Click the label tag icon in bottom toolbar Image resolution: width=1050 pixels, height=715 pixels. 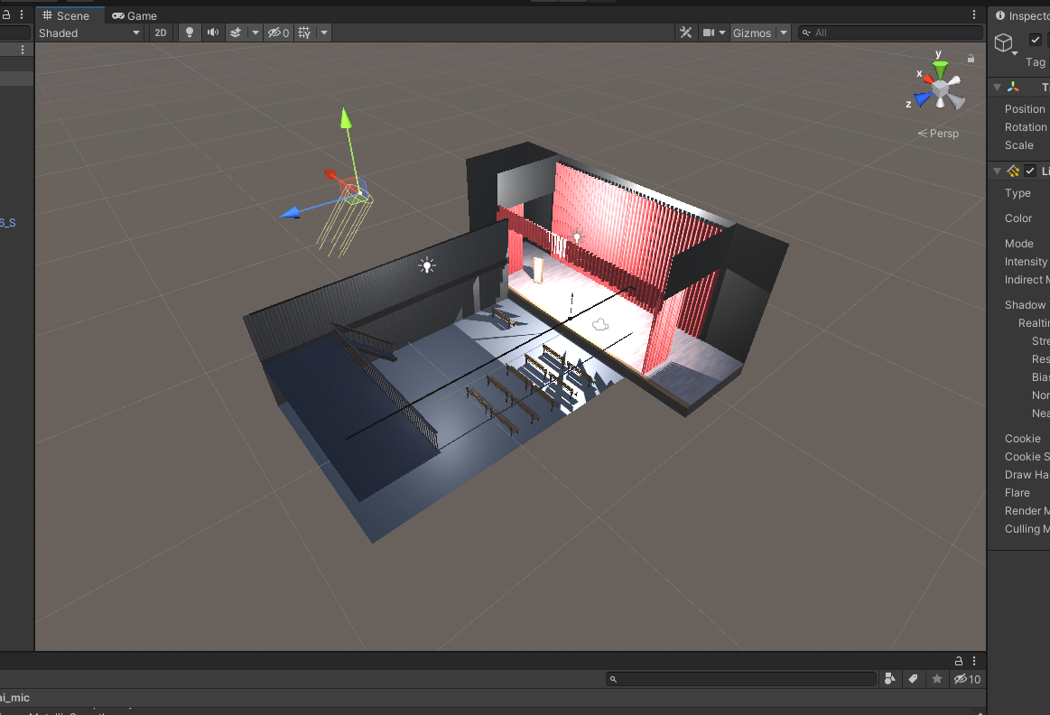point(913,678)
